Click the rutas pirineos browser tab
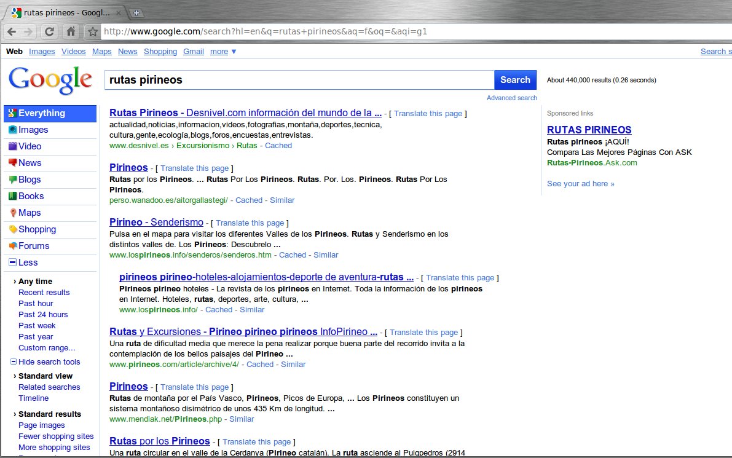This screenshot has width=732, height=458. pyautogui.click(x=66, y=13)
